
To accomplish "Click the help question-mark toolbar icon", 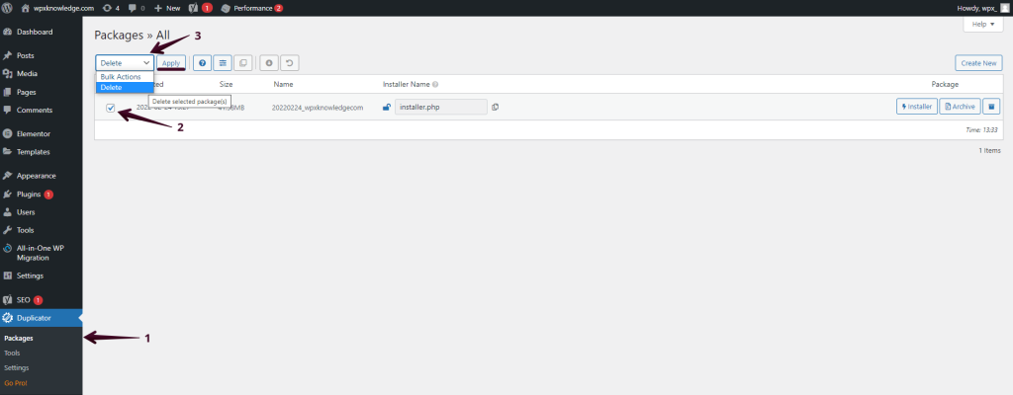I will pos(202,62).
